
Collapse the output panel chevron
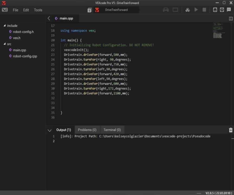50,130
